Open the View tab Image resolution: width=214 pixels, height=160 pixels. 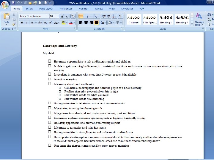coord(112,9)
